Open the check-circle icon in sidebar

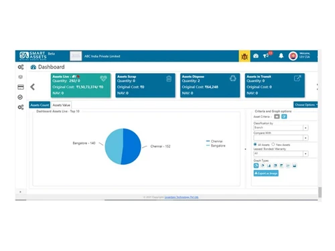20,97
